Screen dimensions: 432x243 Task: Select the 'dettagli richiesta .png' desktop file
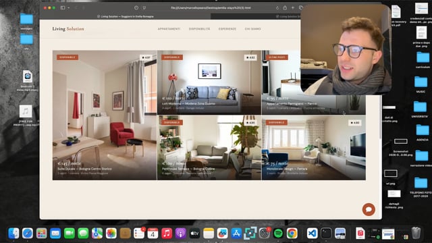(x=394, y=194)
